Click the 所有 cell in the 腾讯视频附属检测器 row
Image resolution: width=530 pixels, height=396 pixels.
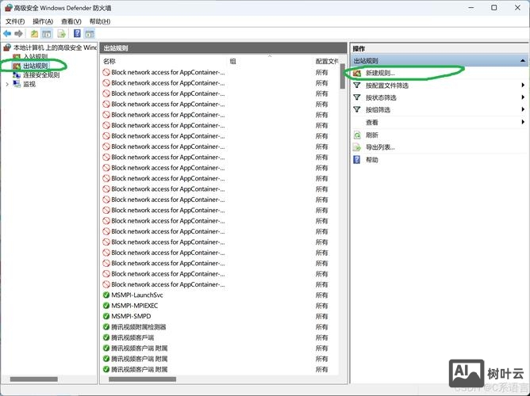[x=321, y=327]
